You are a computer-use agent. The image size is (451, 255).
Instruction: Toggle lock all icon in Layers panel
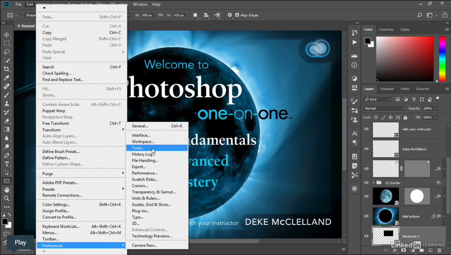[405, 118]
